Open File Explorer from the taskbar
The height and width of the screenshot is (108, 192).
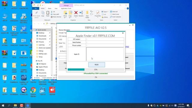pyautogui.click(x=15, y=105)
